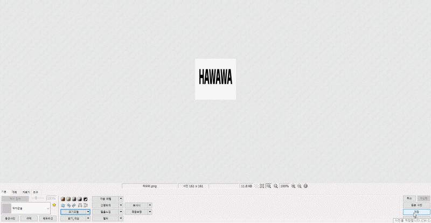This screenshot has width=431, height=223.
Task: Toggle the checkered transparency background icon
Action: (256, 186)
